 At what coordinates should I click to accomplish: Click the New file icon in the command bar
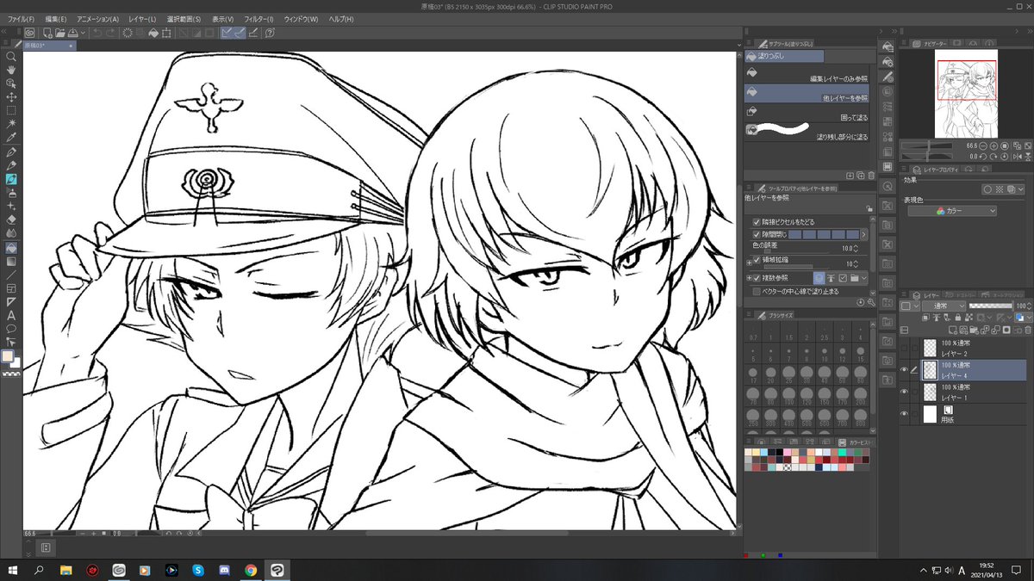tap(49, 33)
